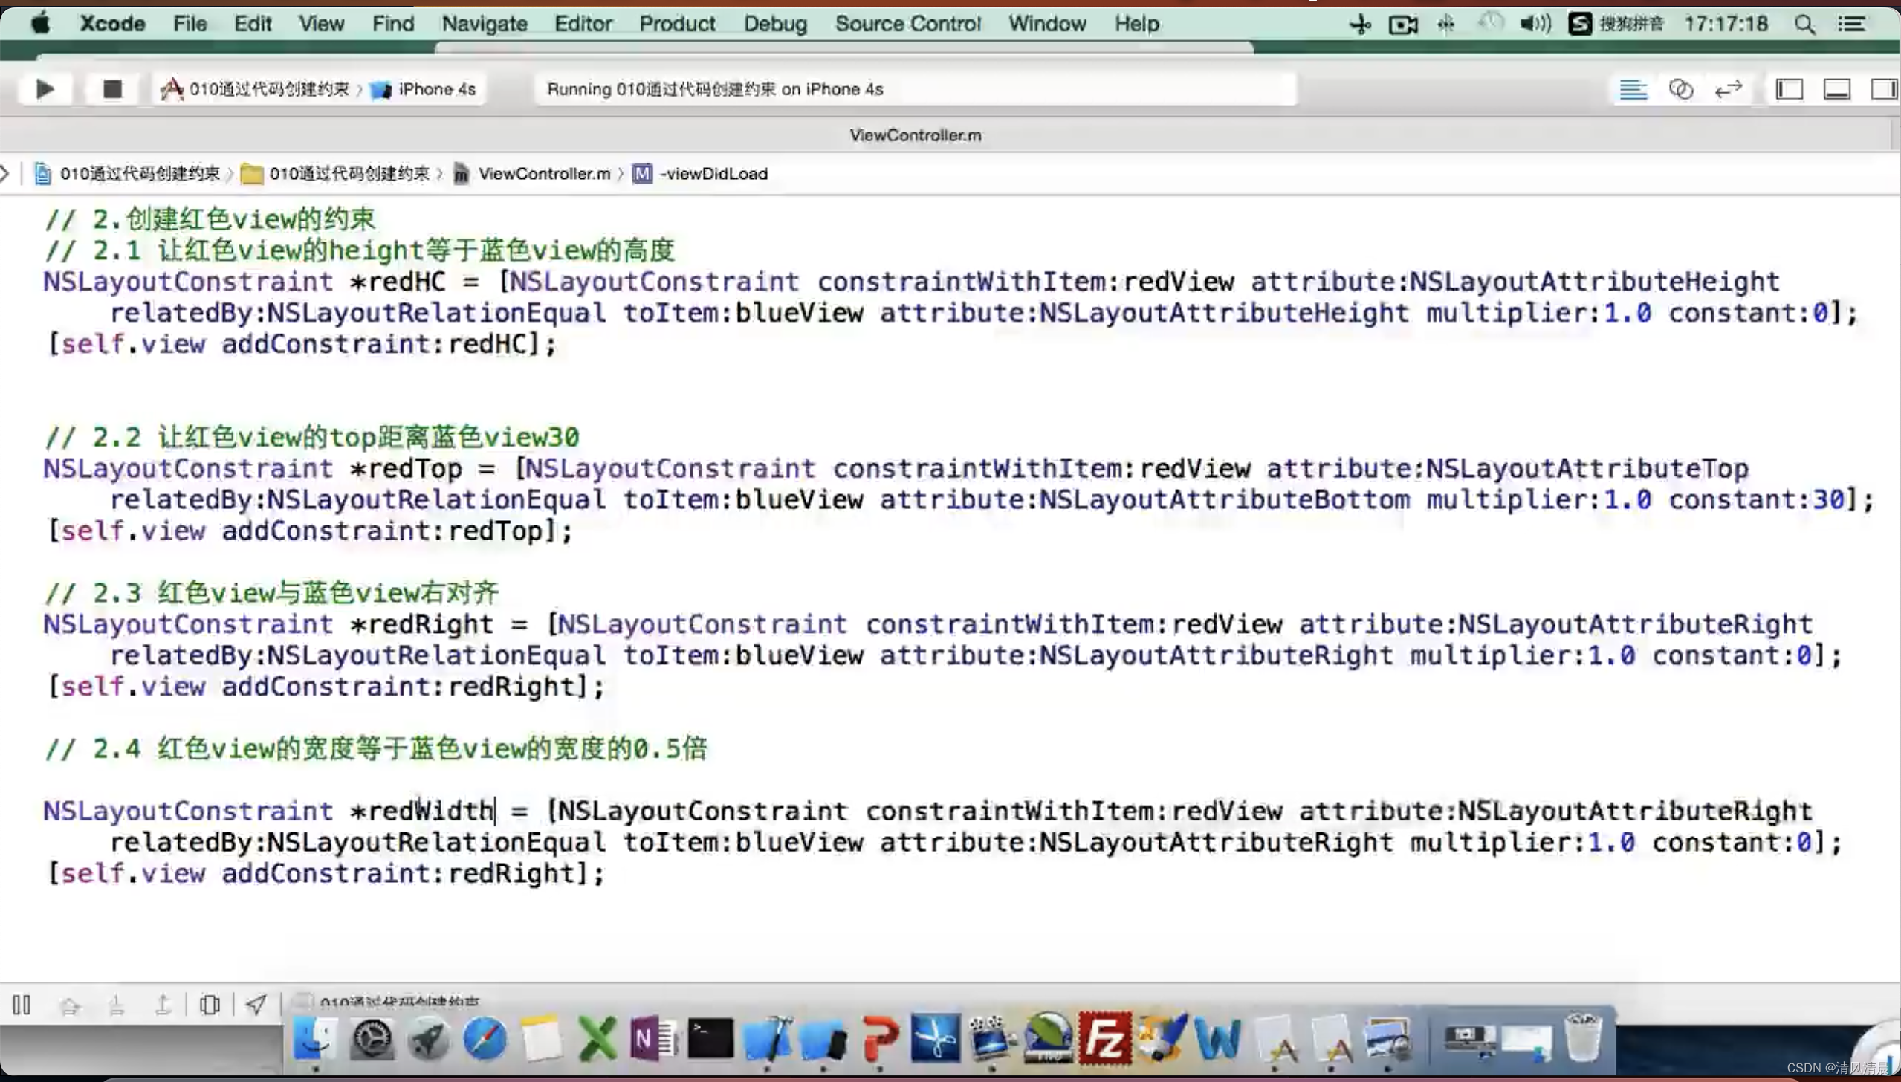Open Safari from the Dock
Image resolution: width=1901 pixels, height=1082 pixels.
coord(485,1038)
